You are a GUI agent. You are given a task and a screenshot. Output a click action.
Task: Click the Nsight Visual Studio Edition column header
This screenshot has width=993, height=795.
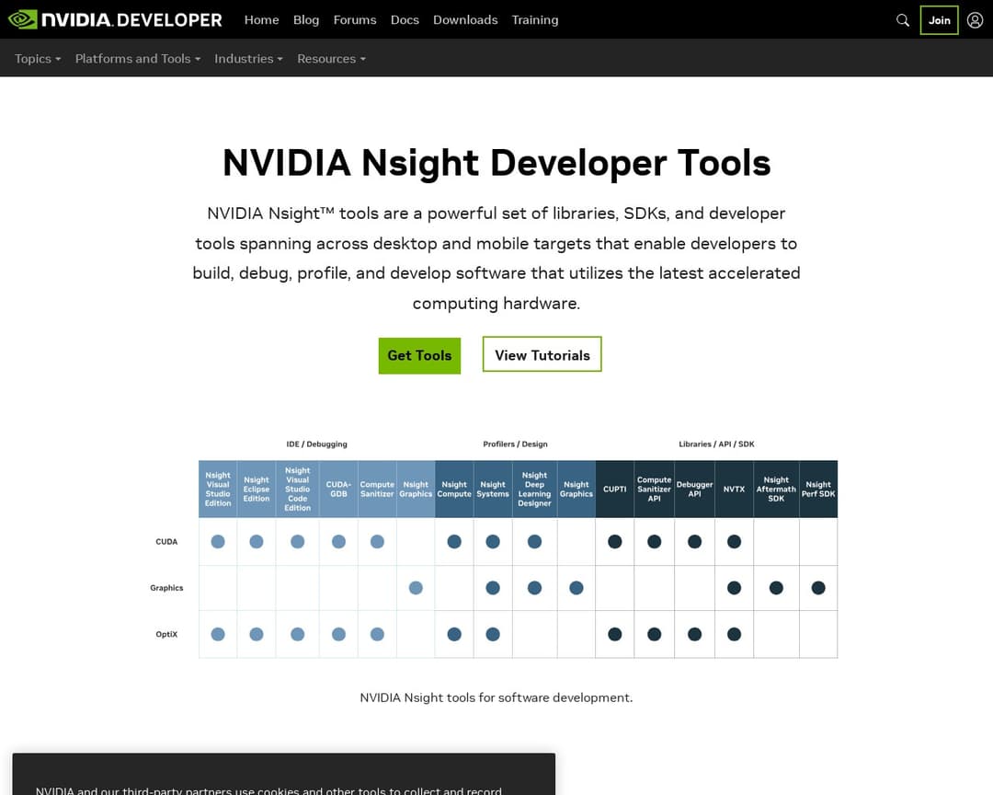pyautogui.click(x=218, y=489)
